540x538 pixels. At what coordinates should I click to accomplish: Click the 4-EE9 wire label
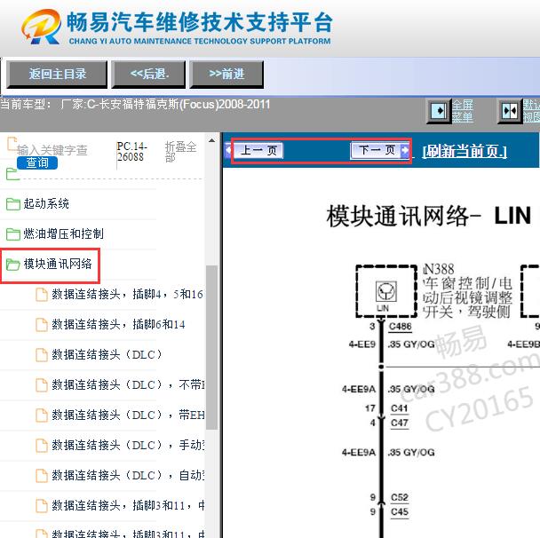361,344
